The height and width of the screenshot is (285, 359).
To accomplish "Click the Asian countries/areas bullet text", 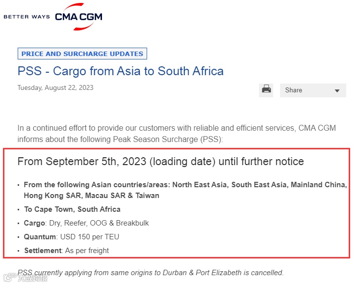I will coord(185,190).
